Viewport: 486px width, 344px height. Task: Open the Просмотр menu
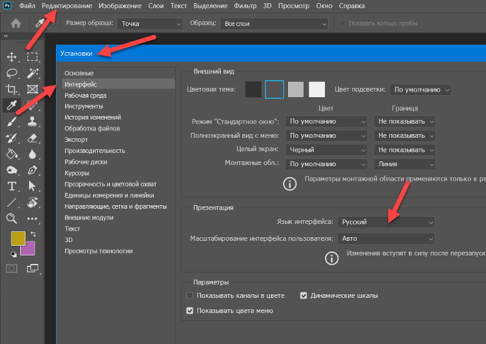293,6
